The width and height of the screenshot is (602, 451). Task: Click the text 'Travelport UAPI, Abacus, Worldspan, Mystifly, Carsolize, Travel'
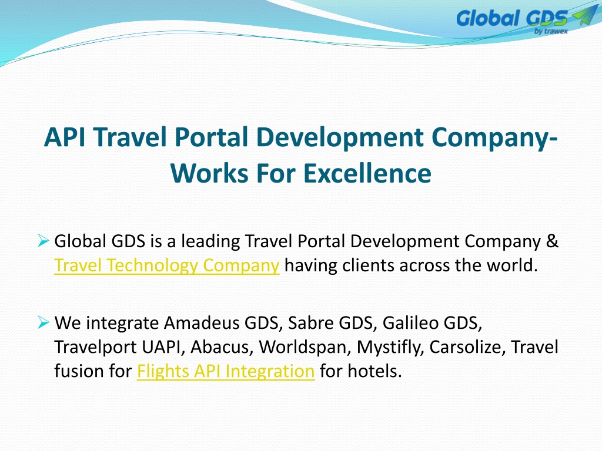pyautogui.click(x=306, y=347)
